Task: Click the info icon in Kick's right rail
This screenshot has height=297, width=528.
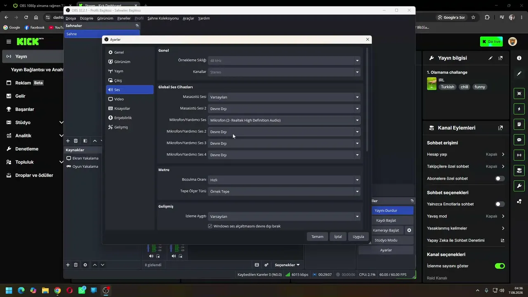Action: [x=519, y=58]
